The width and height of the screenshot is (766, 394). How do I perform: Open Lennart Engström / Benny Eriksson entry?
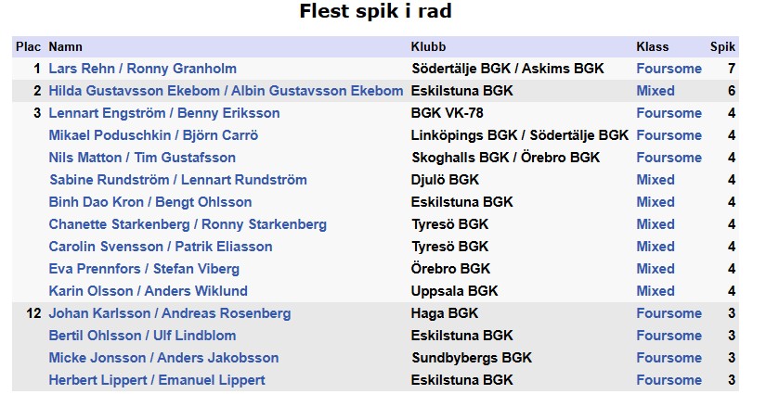(x=163, y=113)
